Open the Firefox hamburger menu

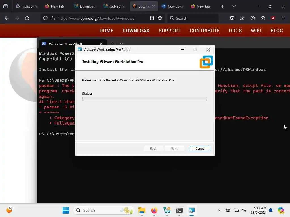pyautogui.click(x=283, y=18)
